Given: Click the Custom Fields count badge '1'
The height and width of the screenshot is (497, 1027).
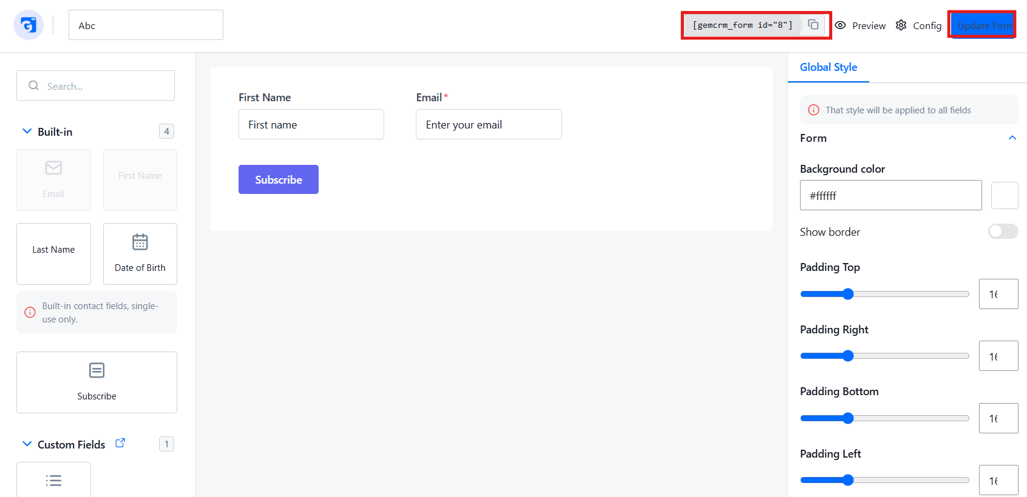Looking at the screenshot, I should pos(166,444).
